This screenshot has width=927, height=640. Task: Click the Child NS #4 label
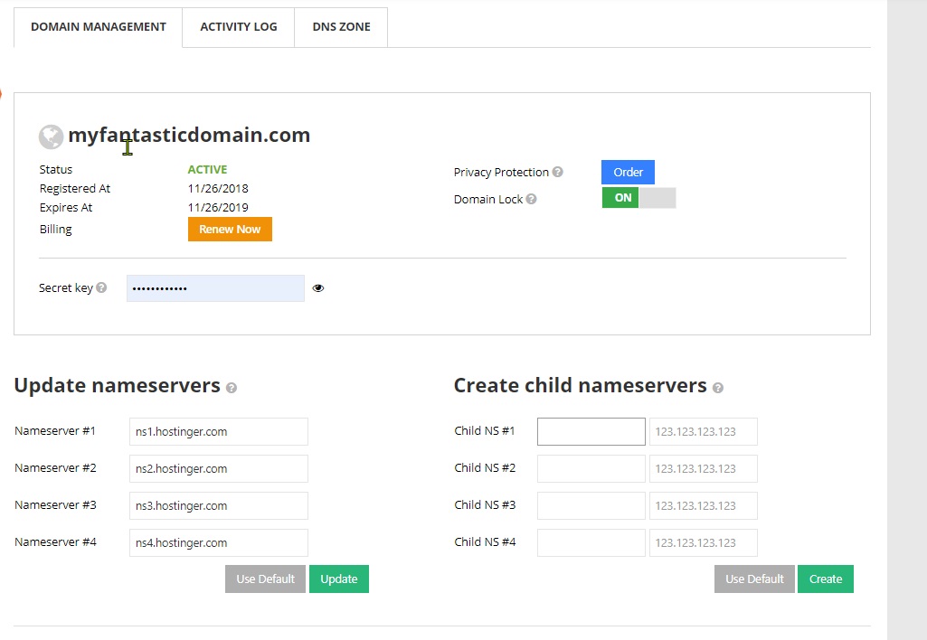pyautogui.click(x=485, y=541)
